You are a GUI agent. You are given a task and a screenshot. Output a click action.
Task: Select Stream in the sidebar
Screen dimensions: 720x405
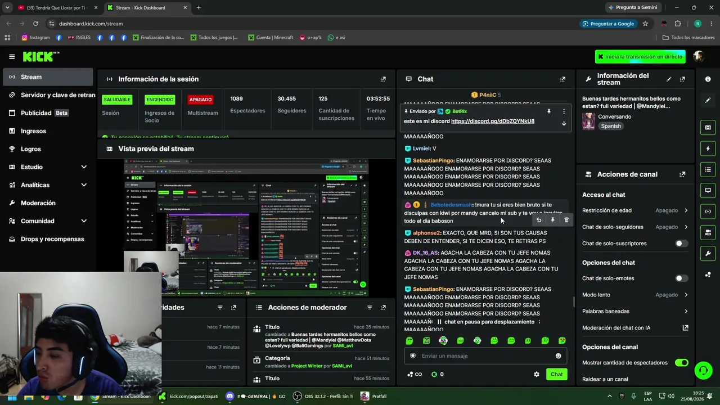pos(48,77)
